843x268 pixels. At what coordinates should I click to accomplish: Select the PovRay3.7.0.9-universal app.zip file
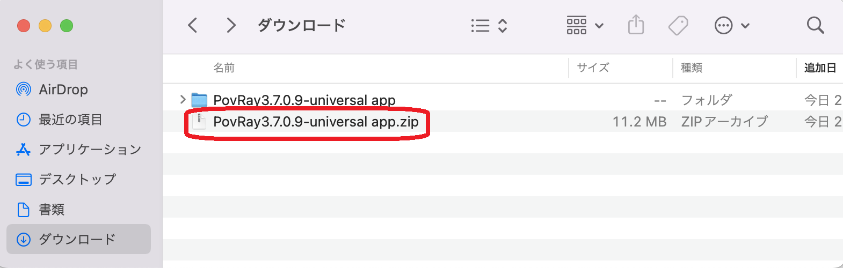[x=315, y=122]
